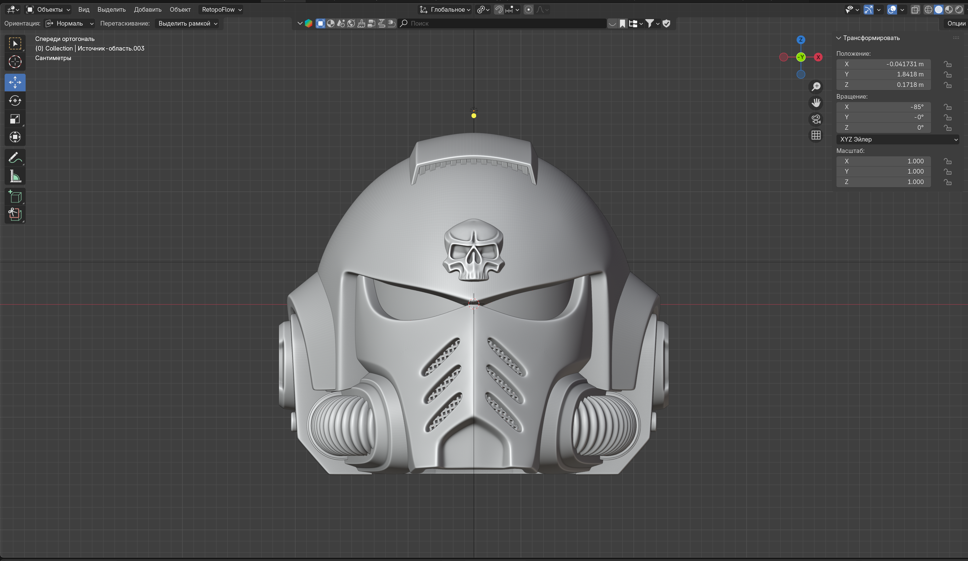This screenshot has height=561, width=968.
Task: Open the Объекты mode dropdown
Action: coord(48,10)
